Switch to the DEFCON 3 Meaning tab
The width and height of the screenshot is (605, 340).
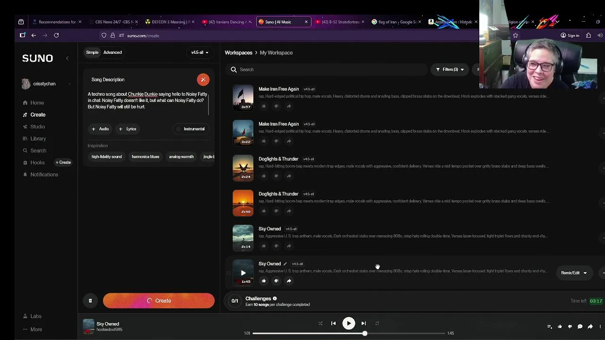171,22
